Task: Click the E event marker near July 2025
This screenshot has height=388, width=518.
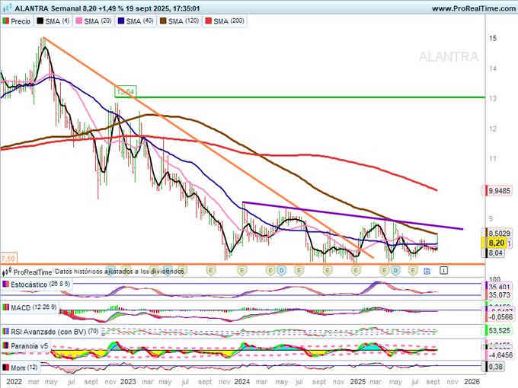Action: click(413, 271)
